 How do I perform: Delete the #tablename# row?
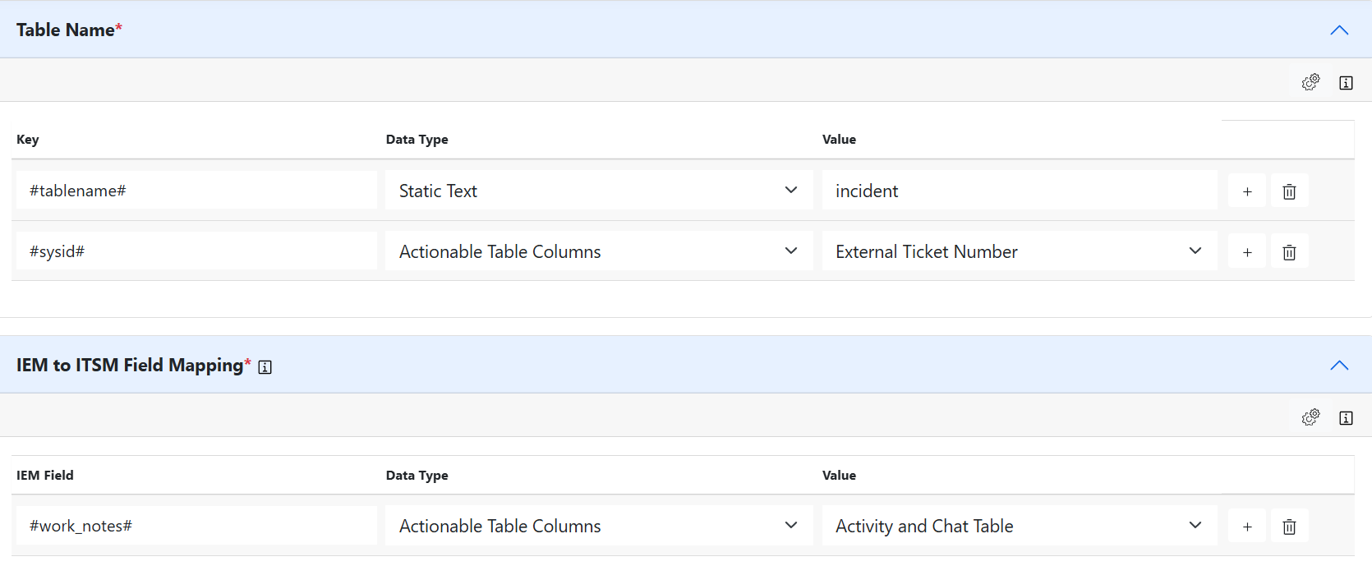pyautogui.click(x=1289, y=191)
